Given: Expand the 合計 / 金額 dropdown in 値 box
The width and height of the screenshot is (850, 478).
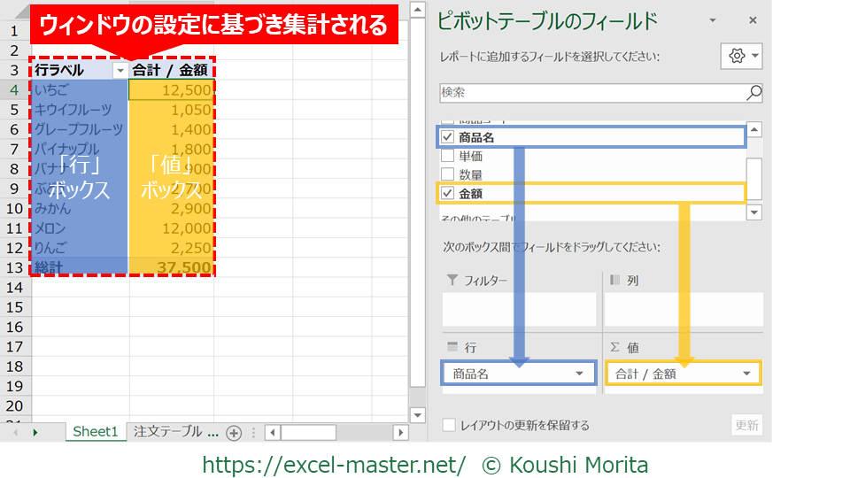Looking at the screenshot, I should click(746, 374).
